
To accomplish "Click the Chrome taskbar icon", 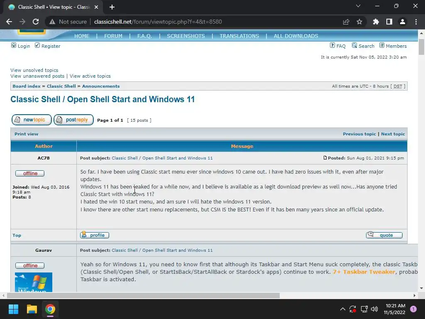I will click(x=50, y=309).
